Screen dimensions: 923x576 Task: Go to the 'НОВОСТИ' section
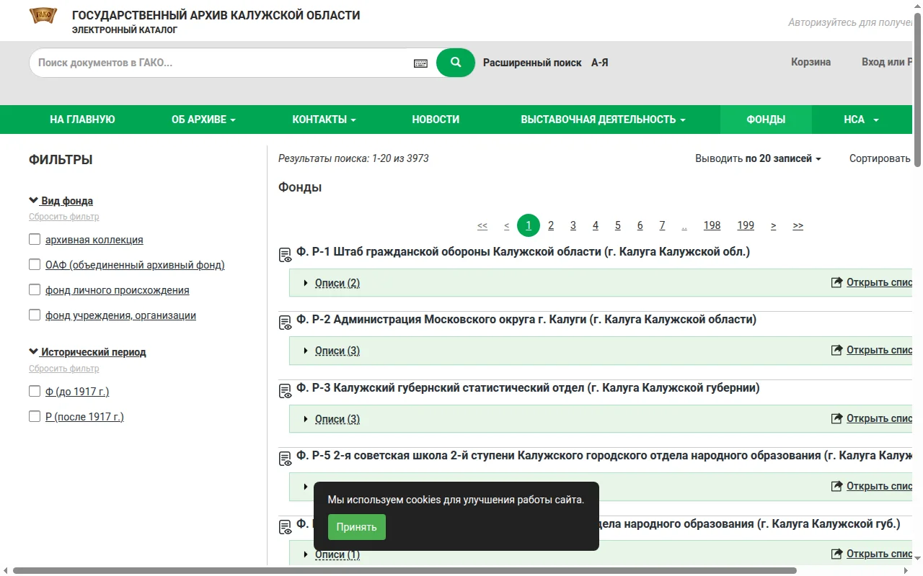[x=436, y=120]
